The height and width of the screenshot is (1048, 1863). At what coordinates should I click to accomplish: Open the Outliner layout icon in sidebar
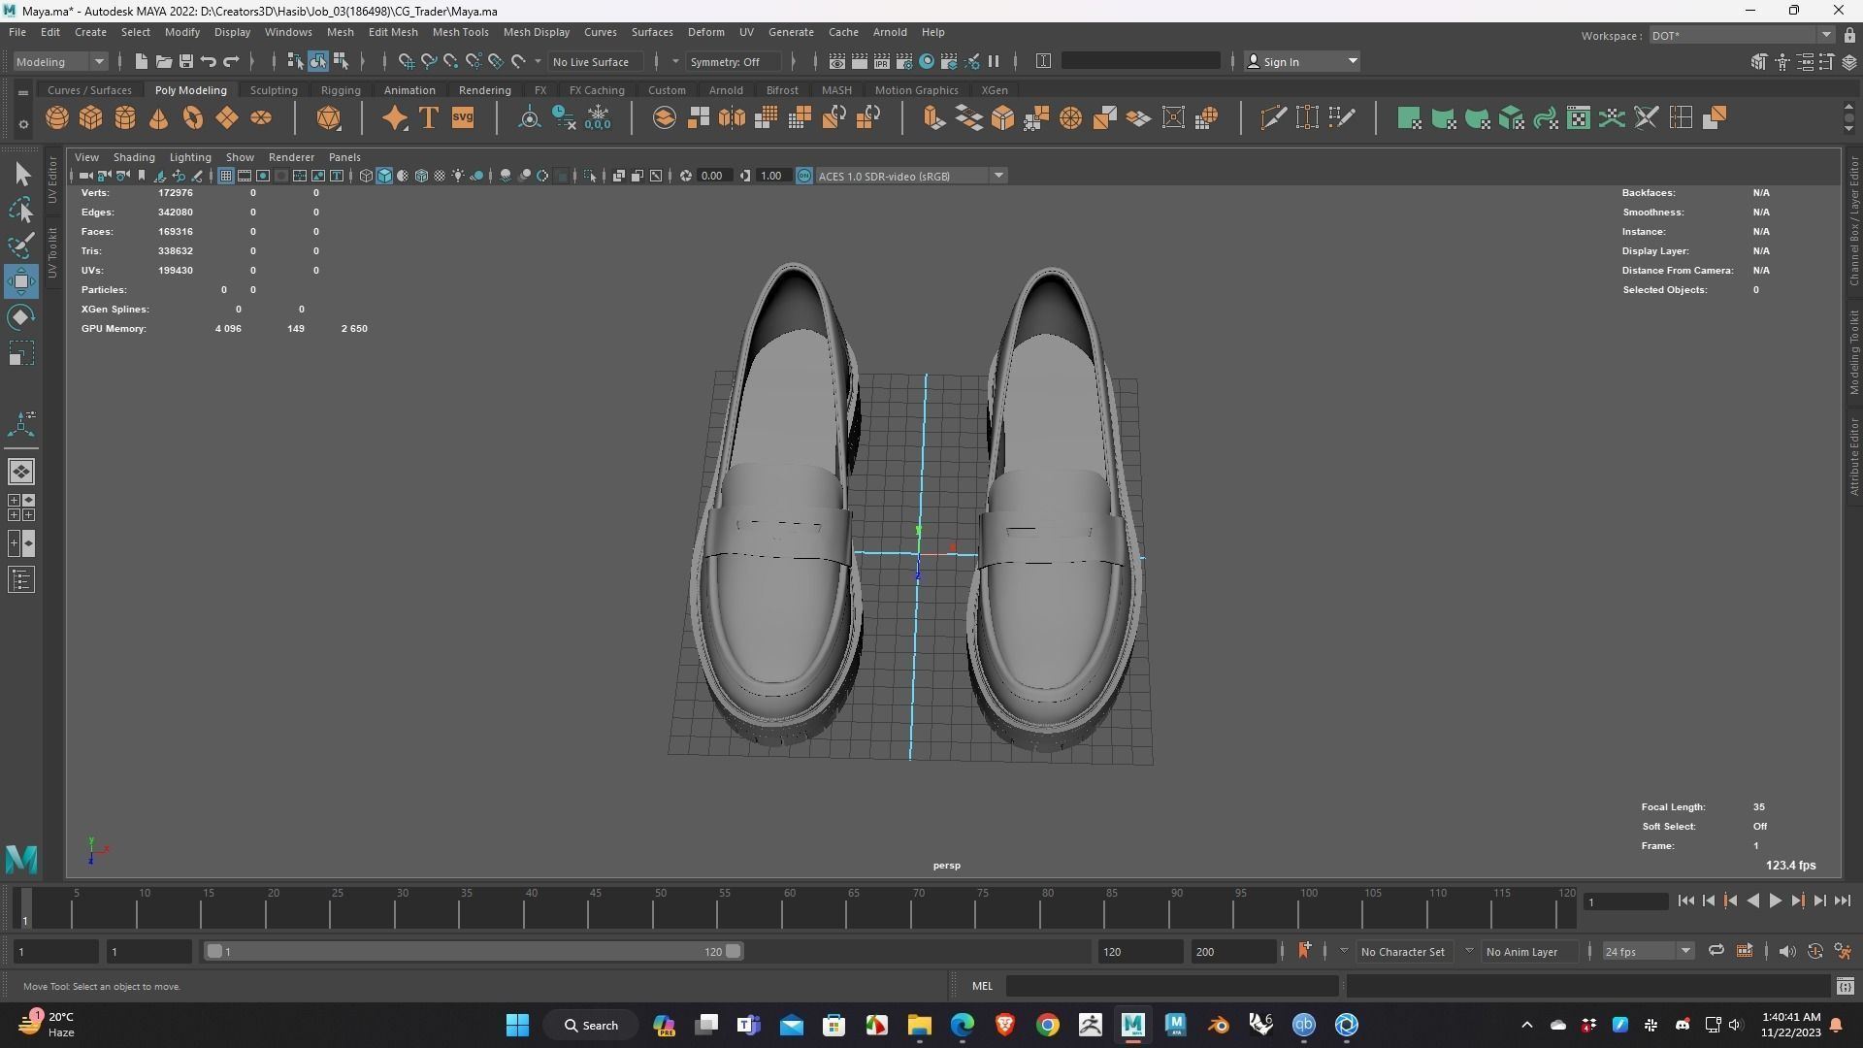21,580
